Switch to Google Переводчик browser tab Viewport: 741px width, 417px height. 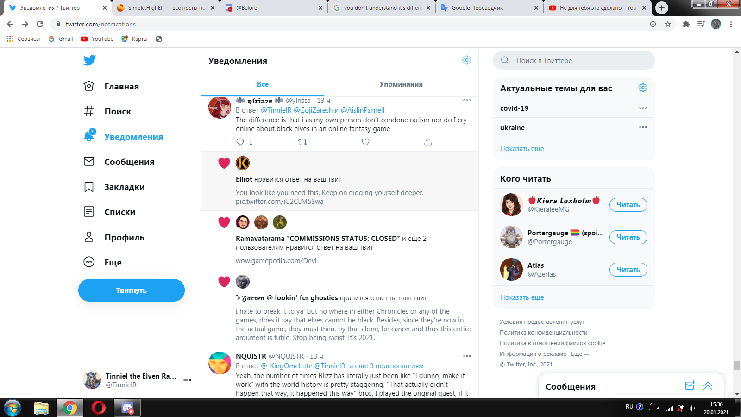tap(490, 8)
